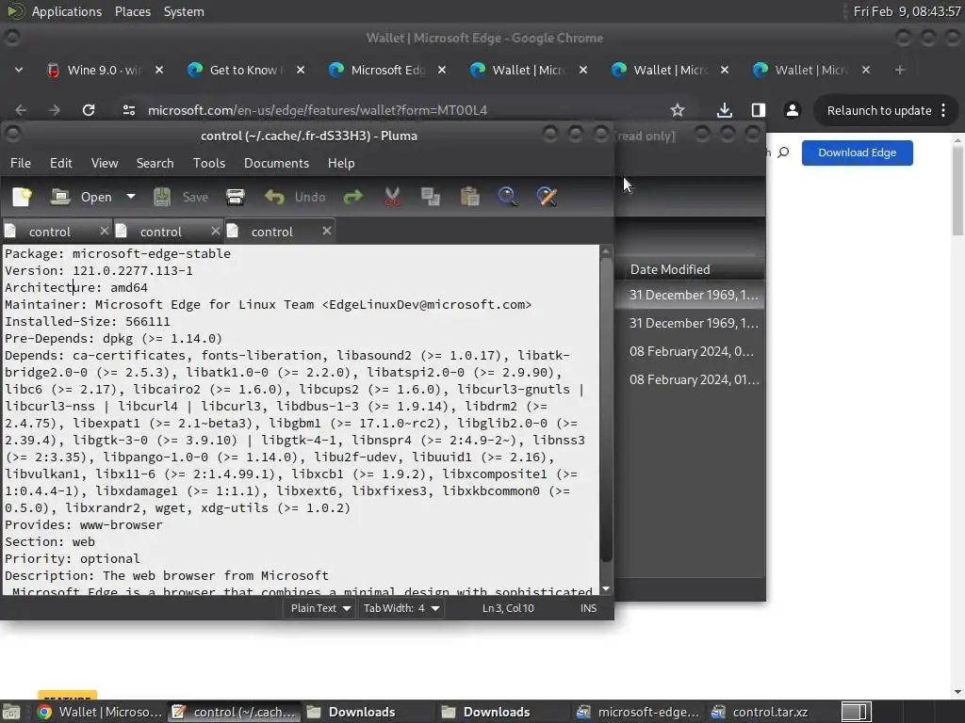This screenshot has width=965, height=723.
Task: Open the Places menu in top panel
Action: [132, 11]
